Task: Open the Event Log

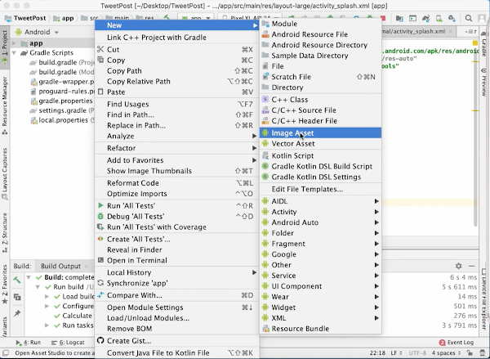Action: click(x=456, y=343)
